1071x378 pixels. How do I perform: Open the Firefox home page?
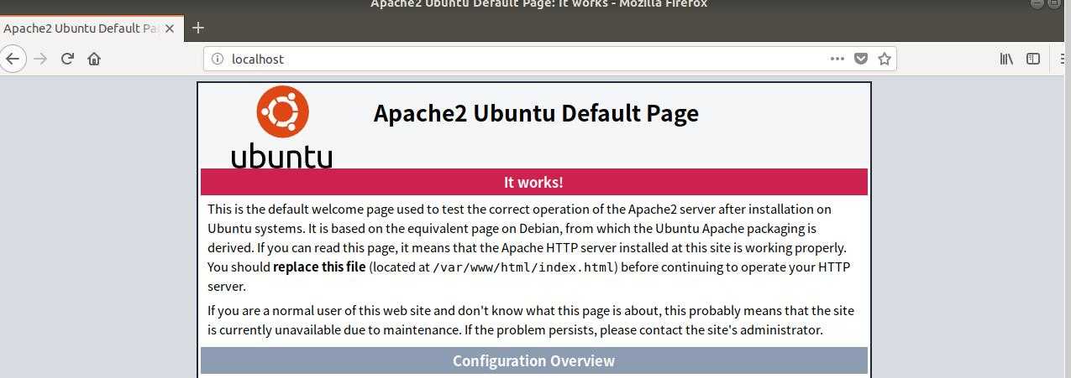tap(94, 59)
